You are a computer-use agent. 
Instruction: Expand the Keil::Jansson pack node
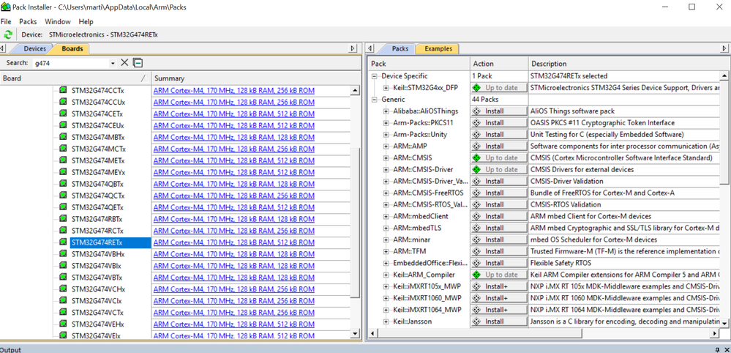pos(386,322)
